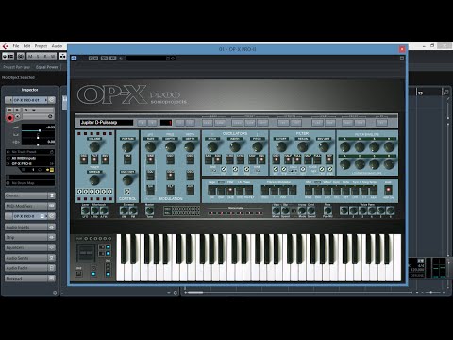Image resolution: width=453 pixels, height=340 pixels.
Task: Open the Audio menu in Cubase
Action: point(57,46)
